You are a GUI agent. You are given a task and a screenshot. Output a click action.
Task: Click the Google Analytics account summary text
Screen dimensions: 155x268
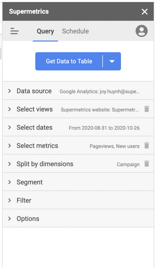point(100,91)
